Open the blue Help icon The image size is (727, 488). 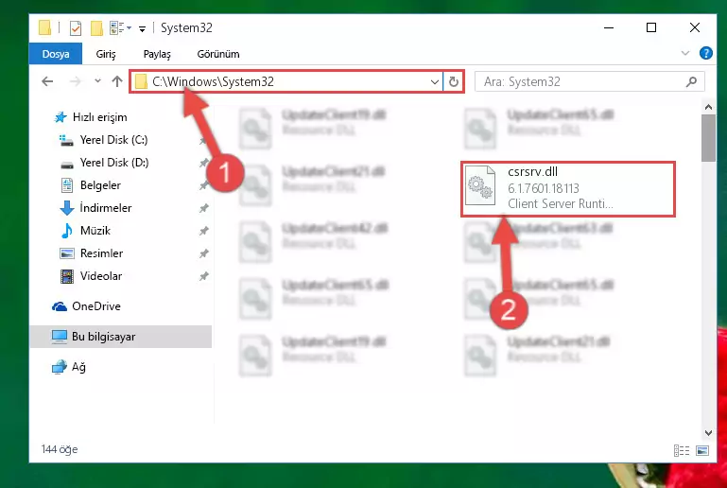click(705, 53)
